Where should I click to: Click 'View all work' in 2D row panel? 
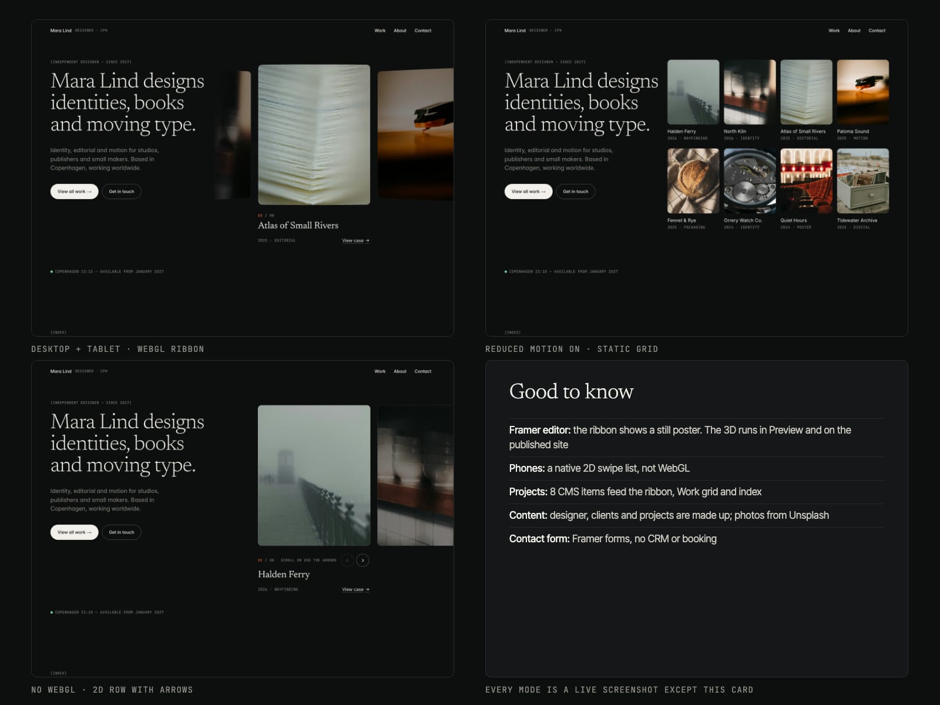point(74,532)
